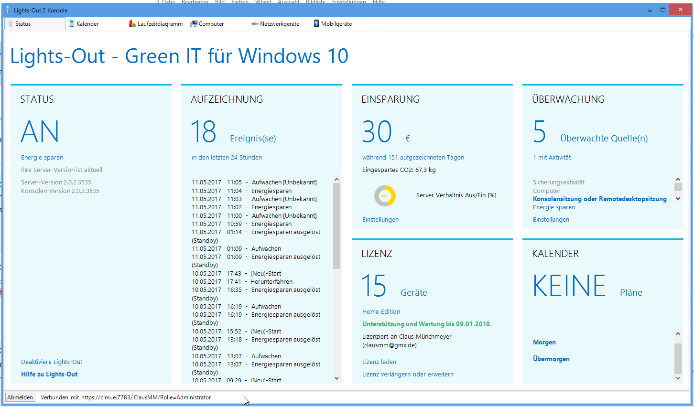Click Energie sparen in the Überwachung panel
694x407 pixels.
(x=554, y=207)
